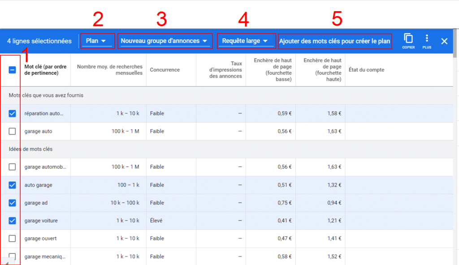Select the garage ouvert row checkbox

click(13, 239)
